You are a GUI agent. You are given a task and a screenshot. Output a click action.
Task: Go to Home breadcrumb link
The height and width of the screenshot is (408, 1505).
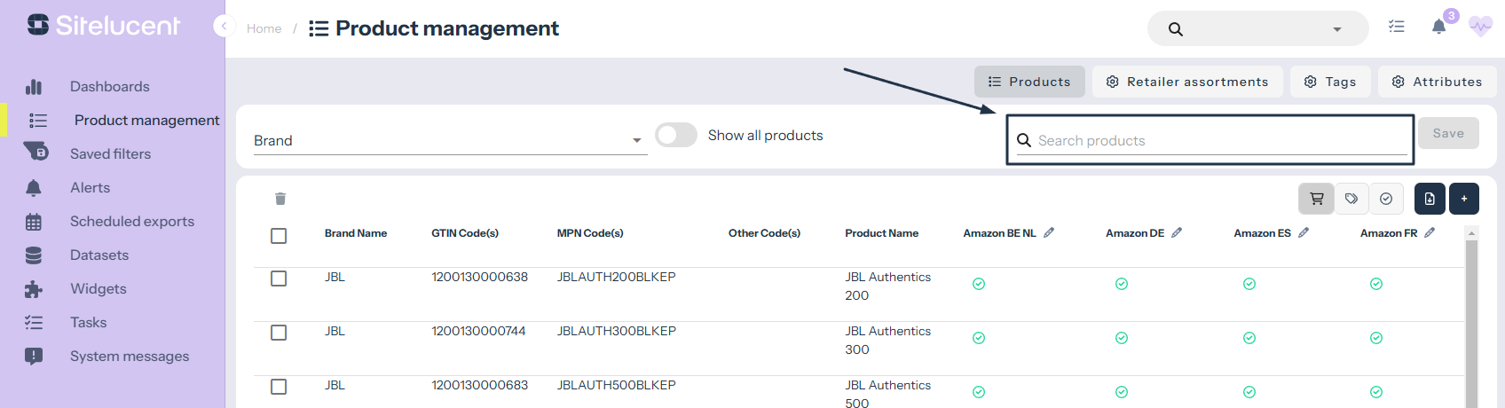(x=264, y=28)
